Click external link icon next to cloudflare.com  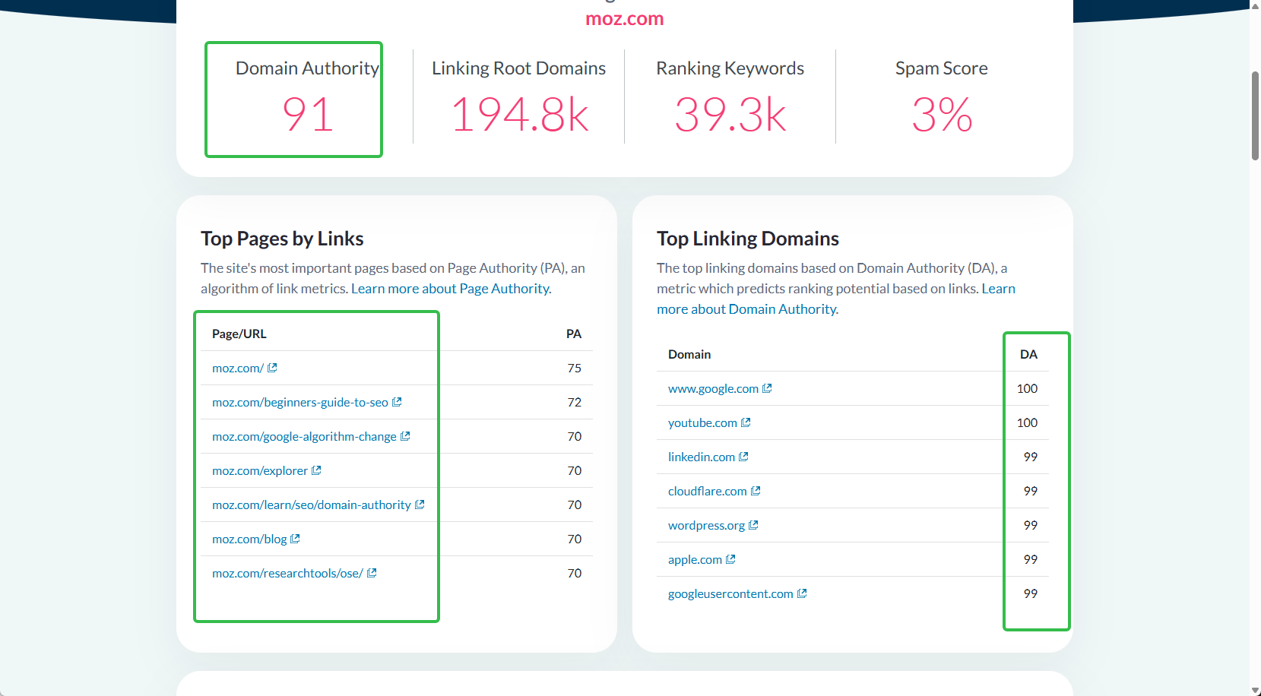point(756,491)
